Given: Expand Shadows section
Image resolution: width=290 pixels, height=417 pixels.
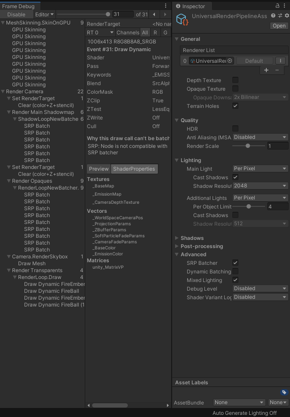Looking at the screenshot, I should point(177,238).
